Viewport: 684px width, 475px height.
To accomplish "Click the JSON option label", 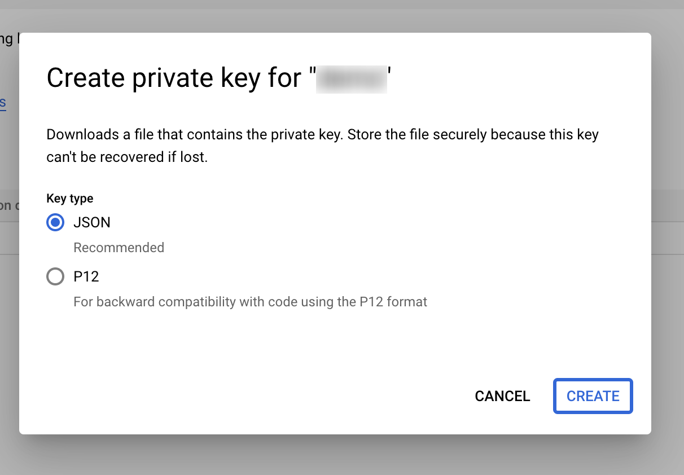I will [x=92, y=223].
